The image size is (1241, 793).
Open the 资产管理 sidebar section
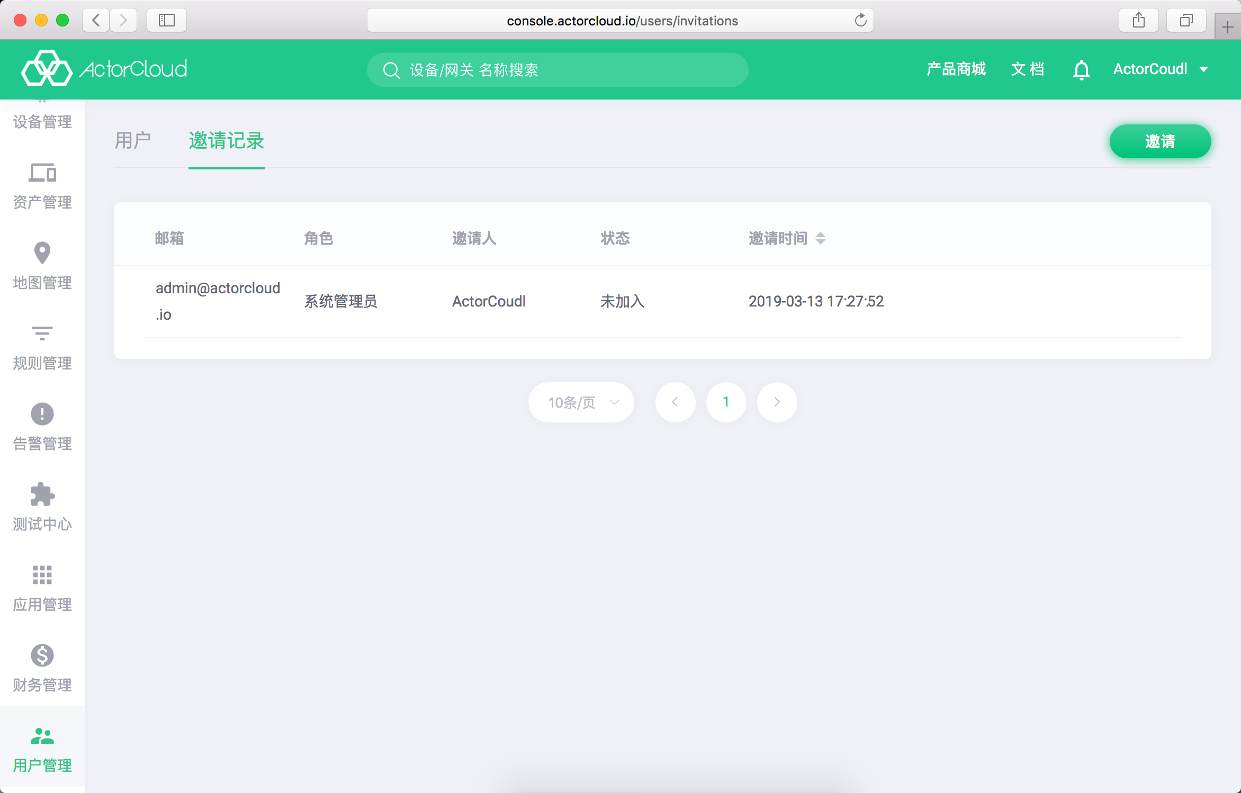coord(42,186)
